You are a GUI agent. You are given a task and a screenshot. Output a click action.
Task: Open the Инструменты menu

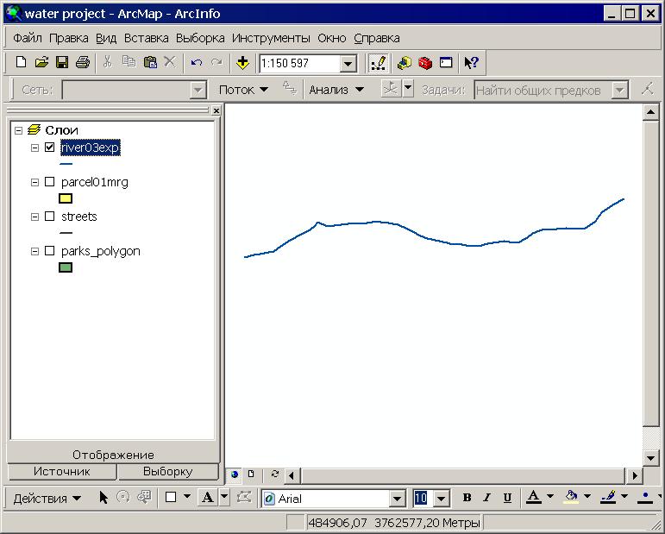point(271,38)
